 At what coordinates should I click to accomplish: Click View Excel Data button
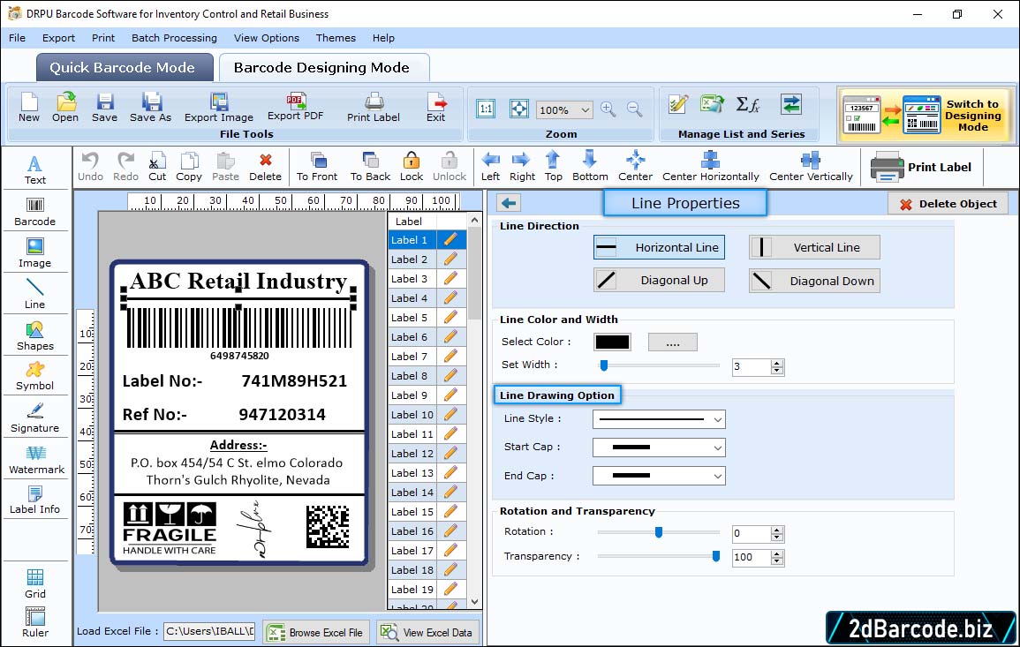(428, 632)
